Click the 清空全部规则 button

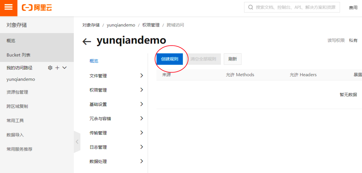[x=203, y=59]
